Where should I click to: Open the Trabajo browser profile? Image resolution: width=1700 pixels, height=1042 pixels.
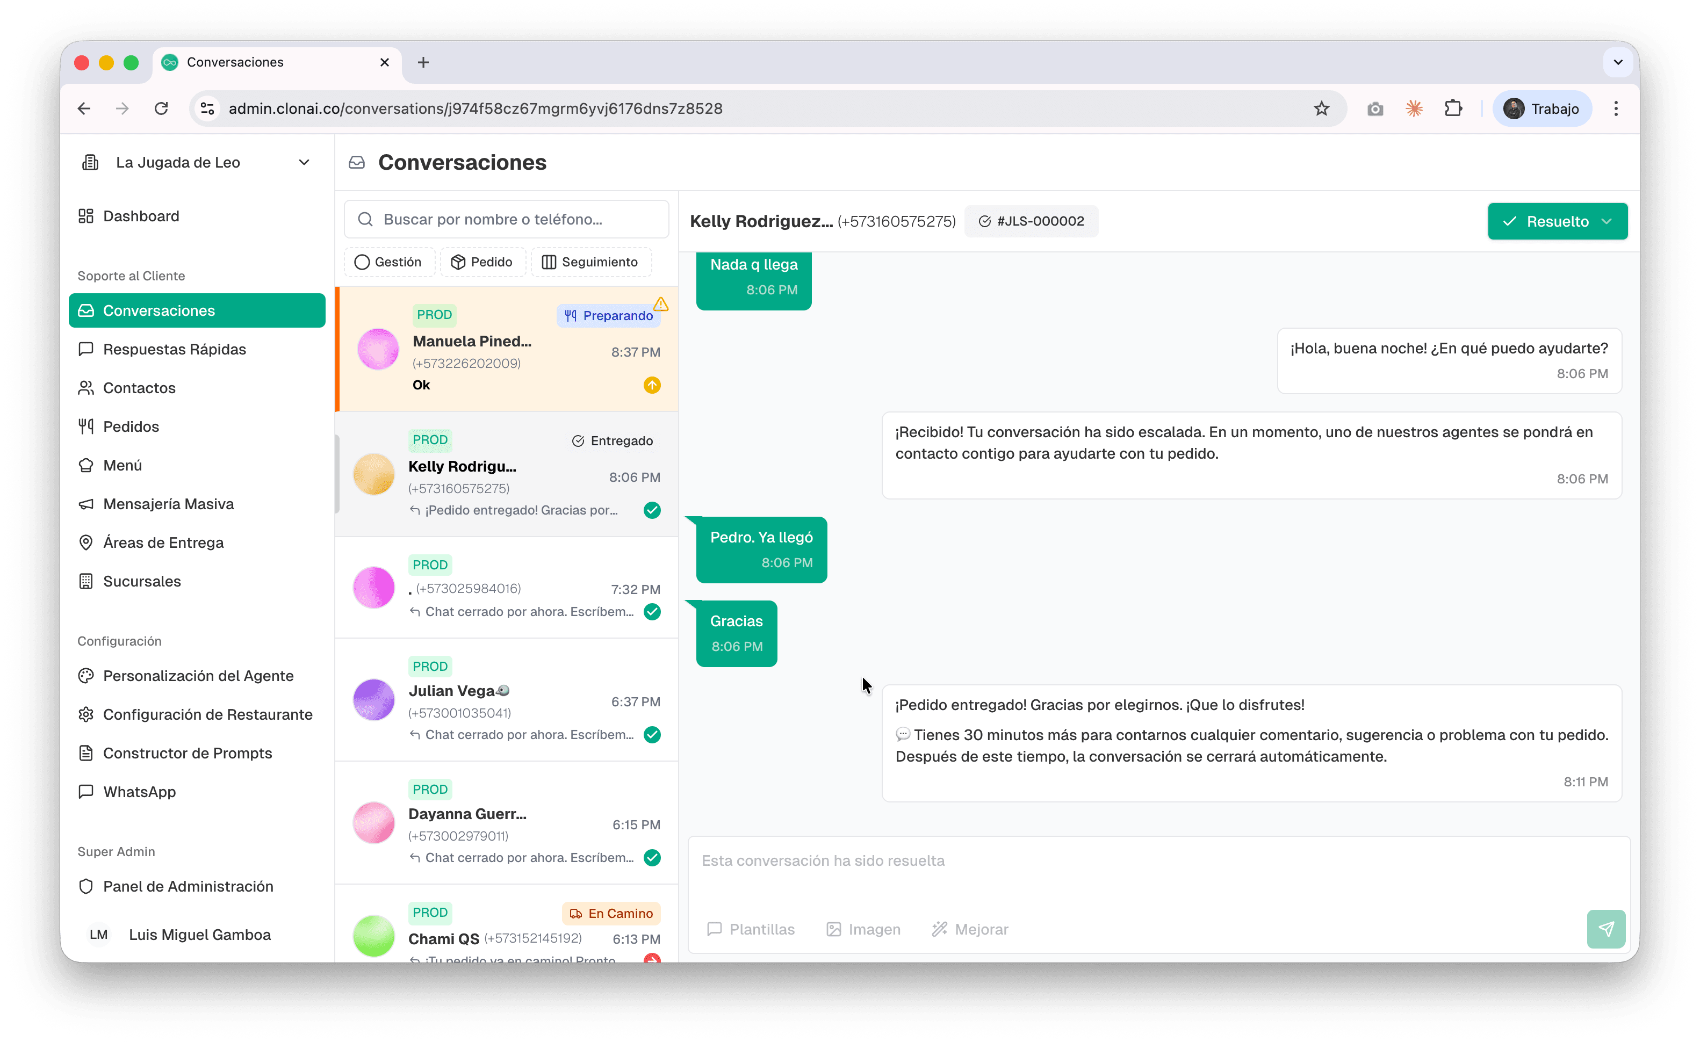(1541, 108)
